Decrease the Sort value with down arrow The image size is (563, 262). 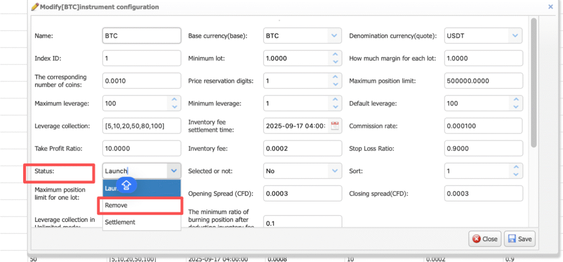point(515,174)
